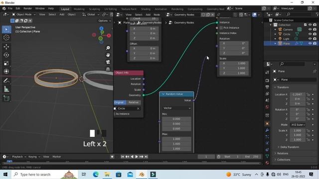Toggle visibility of Camera in outliner
The height and width of the screenshot is (179, 319).
310,29
